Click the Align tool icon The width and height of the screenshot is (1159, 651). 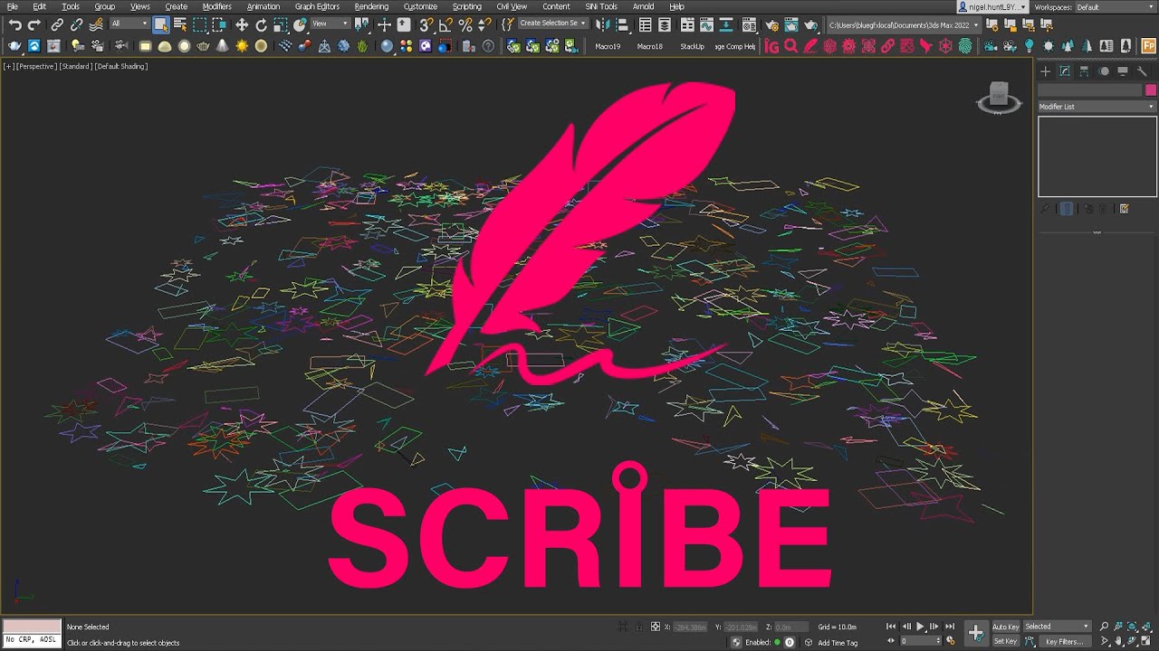(624, 25)
